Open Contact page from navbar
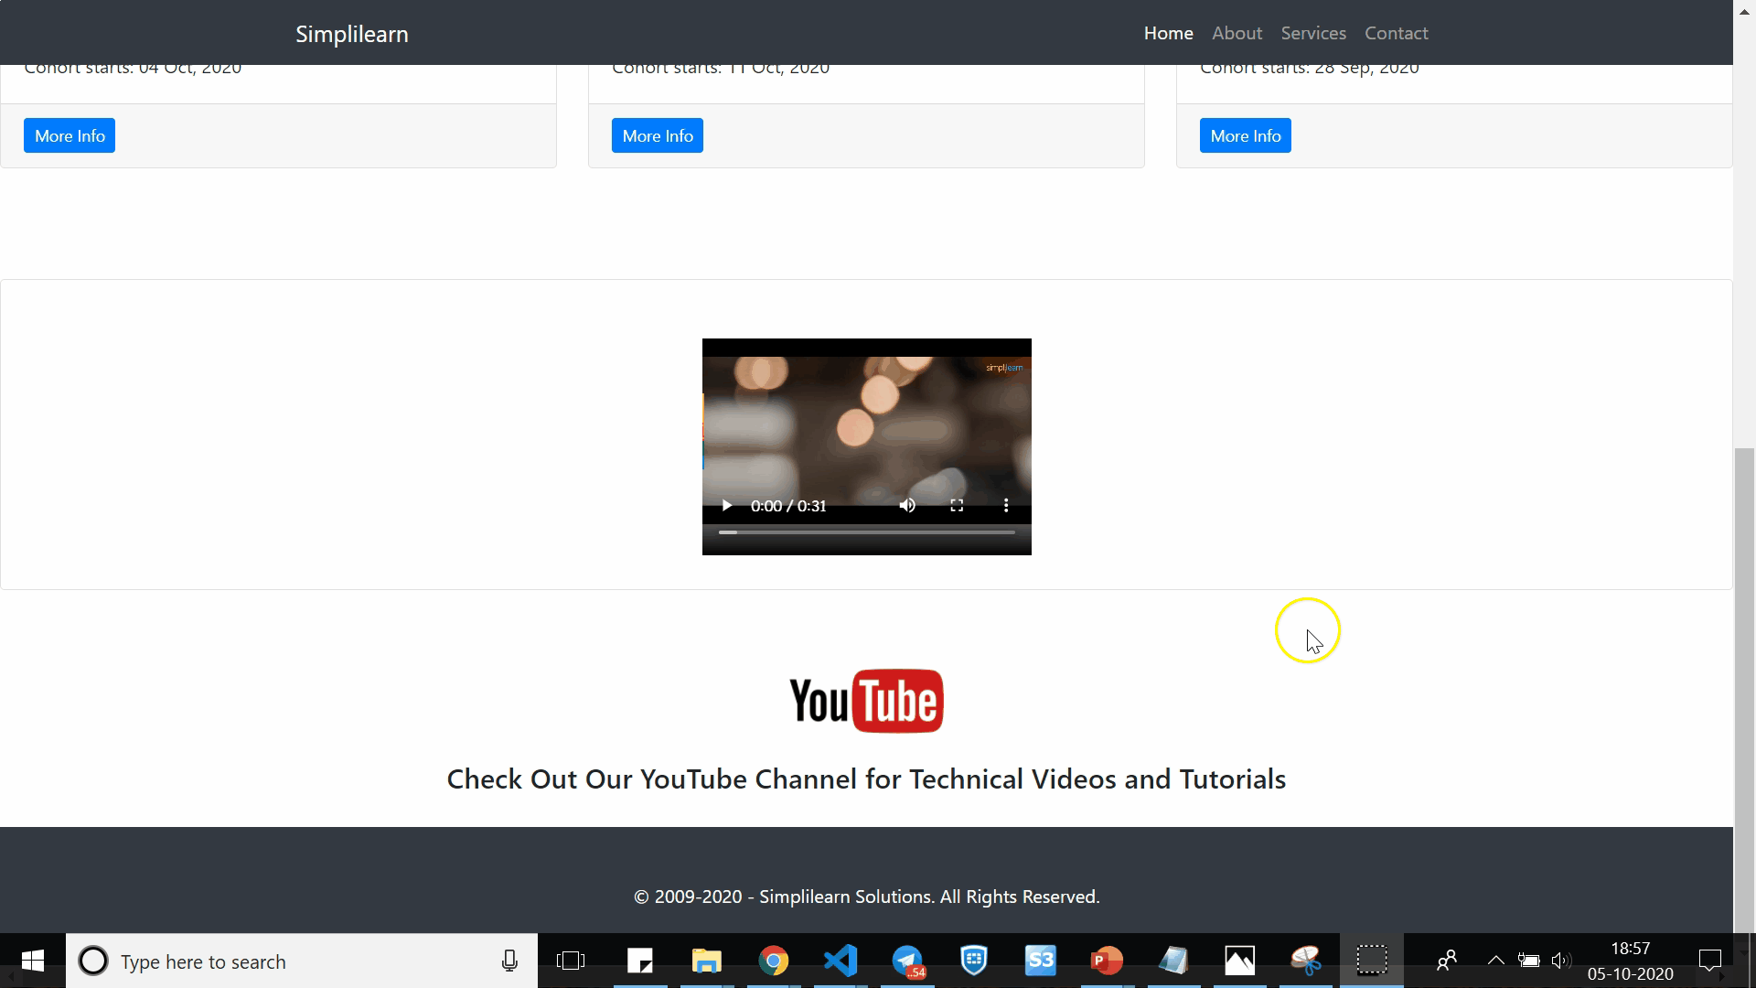Viewport: 1756px width, 988px height. point(1396,33)
